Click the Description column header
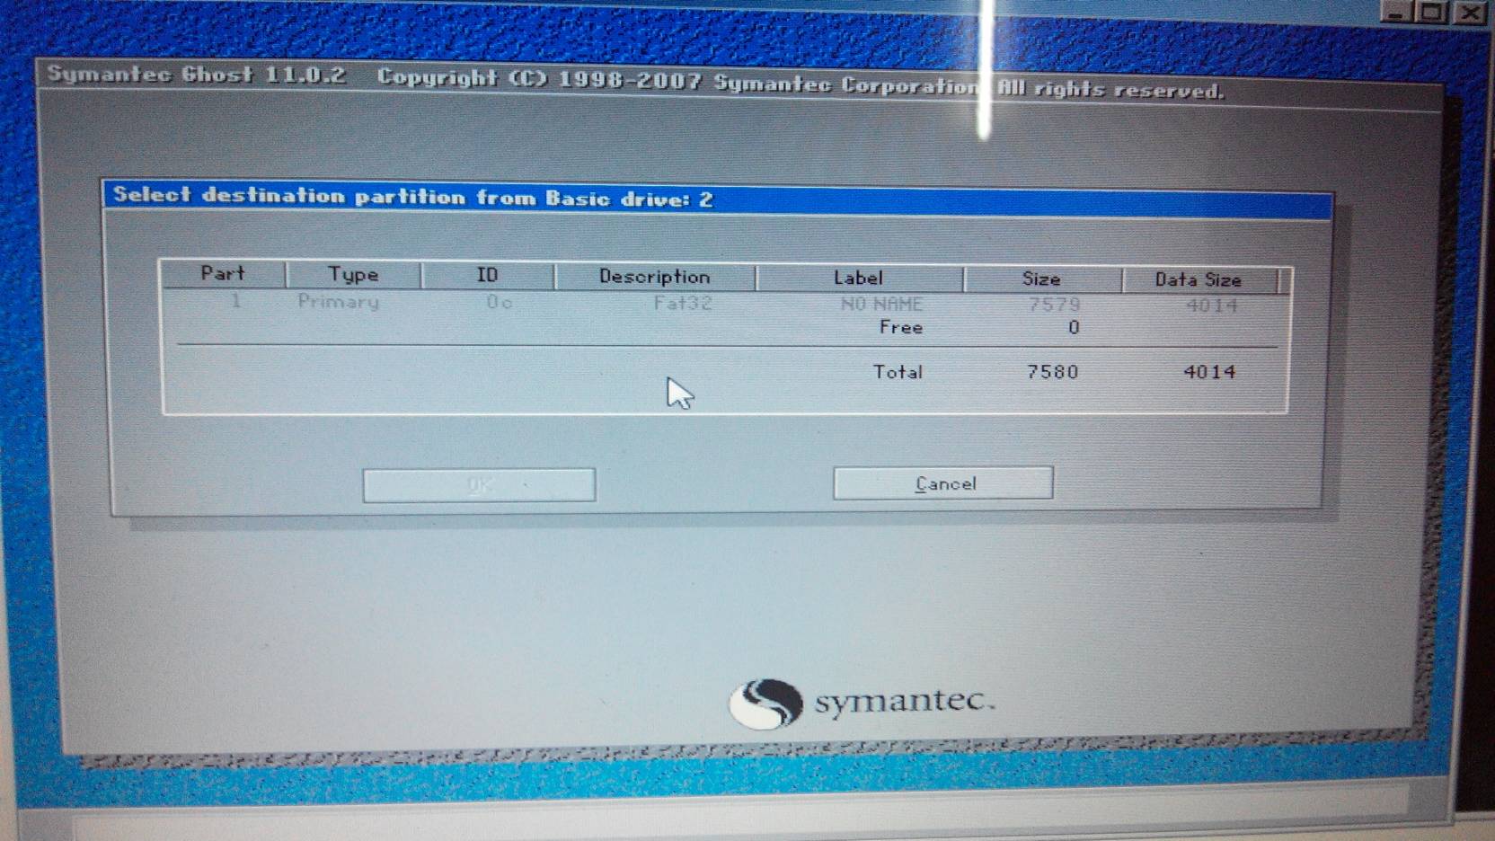The width and height of the screenshot is (1495, 841). pos(655,277)
